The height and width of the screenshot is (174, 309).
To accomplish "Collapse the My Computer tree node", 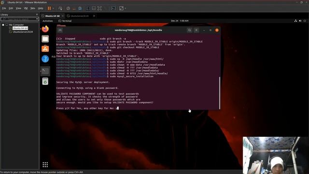I will (3, 25).
